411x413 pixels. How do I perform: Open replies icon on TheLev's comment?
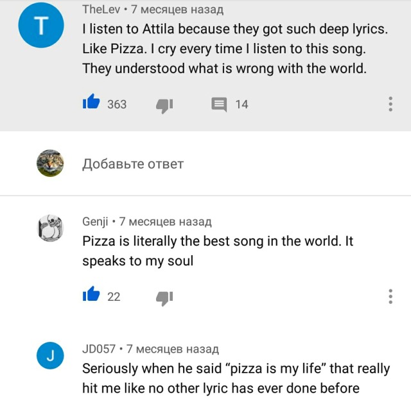pyautogui.click(x=220, y=105)
